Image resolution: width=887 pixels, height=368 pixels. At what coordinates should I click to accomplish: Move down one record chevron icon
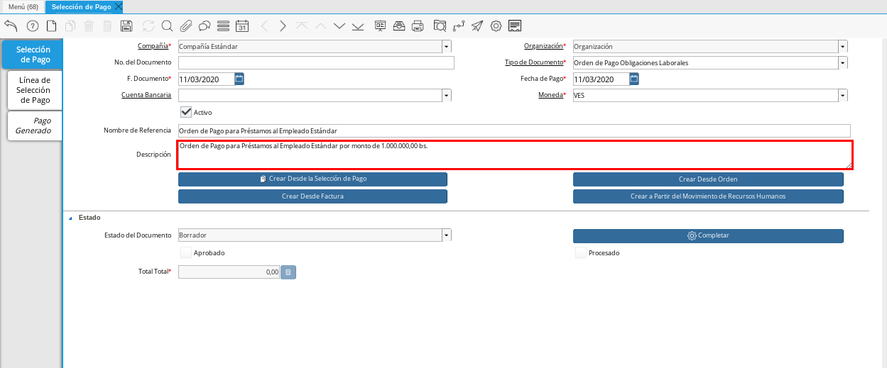(339, 26)
